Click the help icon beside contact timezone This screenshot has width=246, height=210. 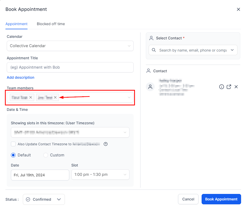106,144
